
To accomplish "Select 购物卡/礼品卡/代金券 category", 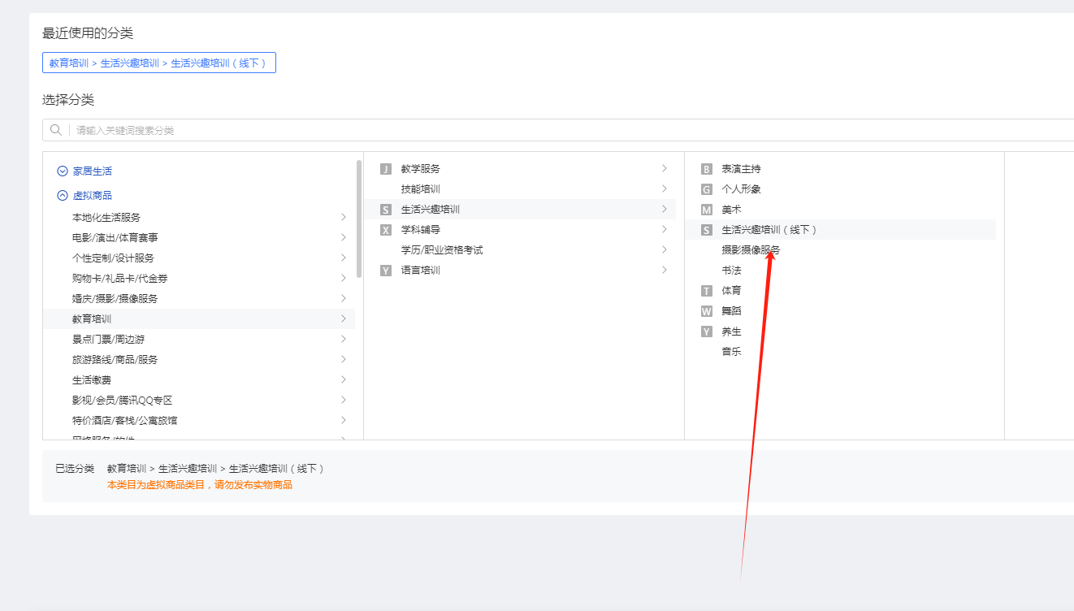I will pos(119,279).
